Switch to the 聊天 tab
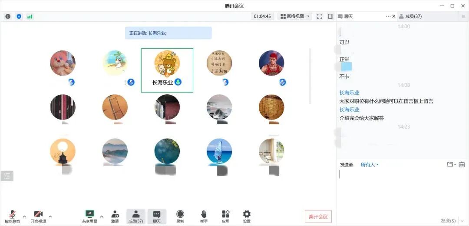469x226 pixels. pyautogui.click(x=348, y=17)
